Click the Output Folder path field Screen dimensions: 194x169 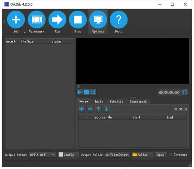click(x=117, y=154)
